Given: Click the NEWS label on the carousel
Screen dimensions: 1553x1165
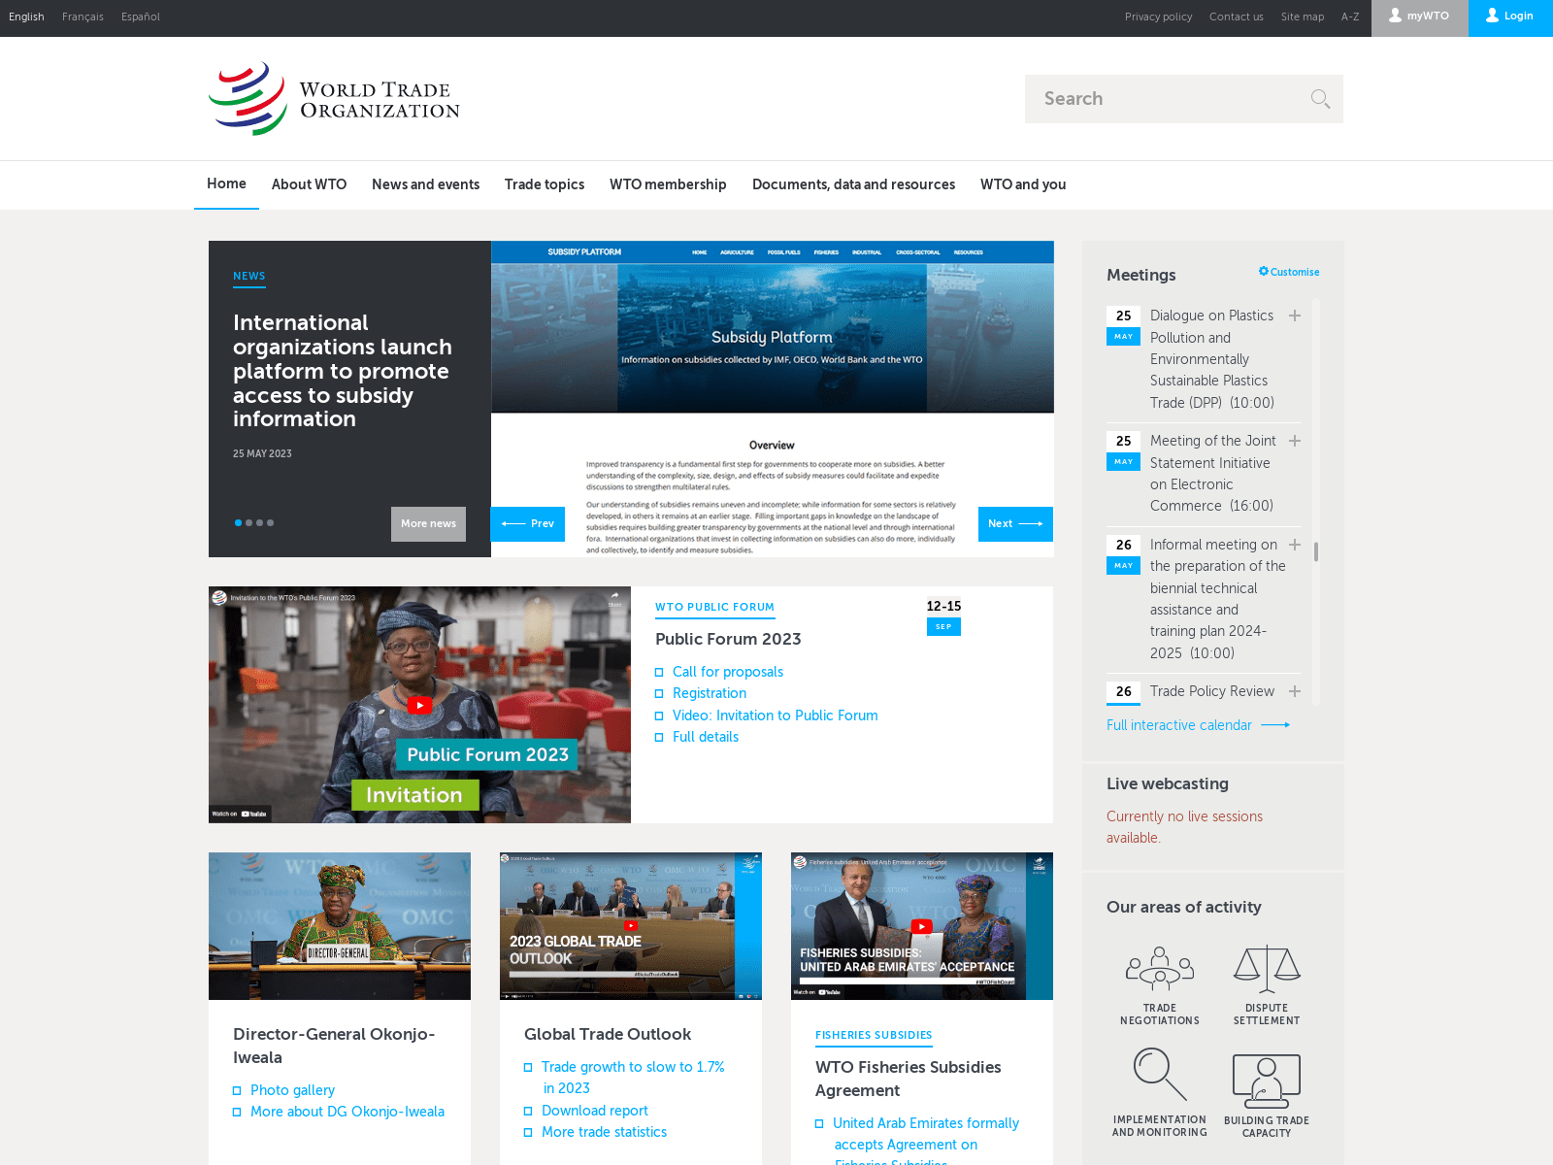Looking at the screenshot, I should coord(248,277).
